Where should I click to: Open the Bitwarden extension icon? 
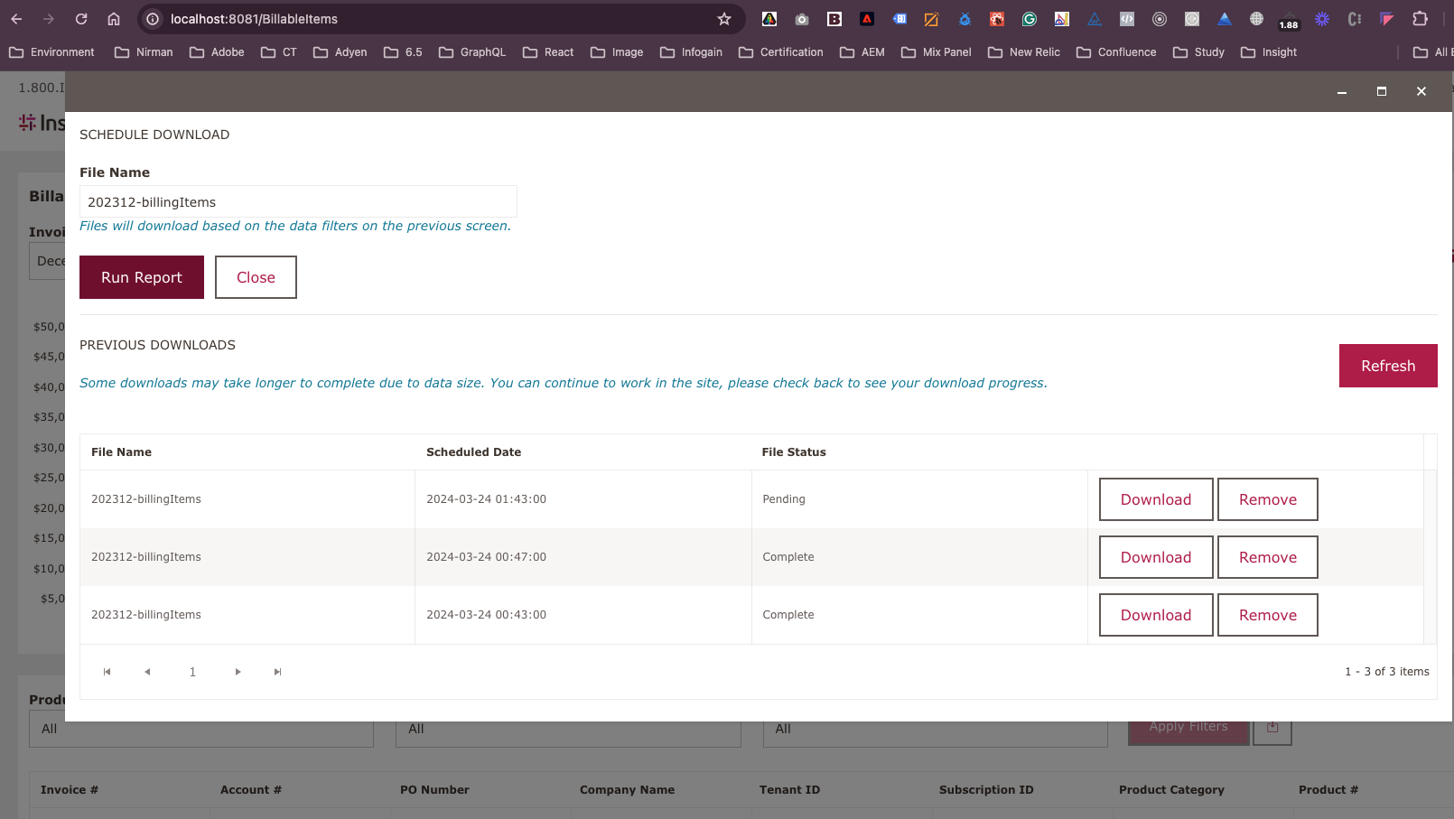point(834,18)
